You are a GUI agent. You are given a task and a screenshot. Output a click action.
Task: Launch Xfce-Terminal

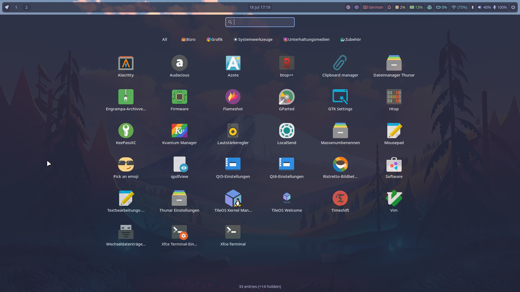(x=233, y=235)
